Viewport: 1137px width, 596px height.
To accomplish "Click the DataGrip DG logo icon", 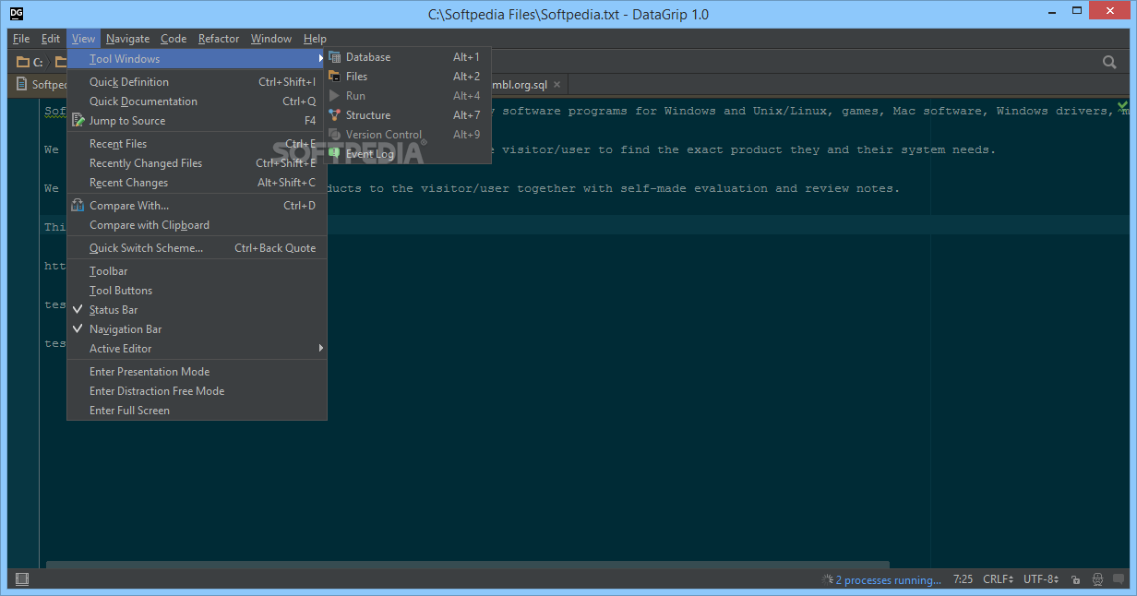I will 17,14.
